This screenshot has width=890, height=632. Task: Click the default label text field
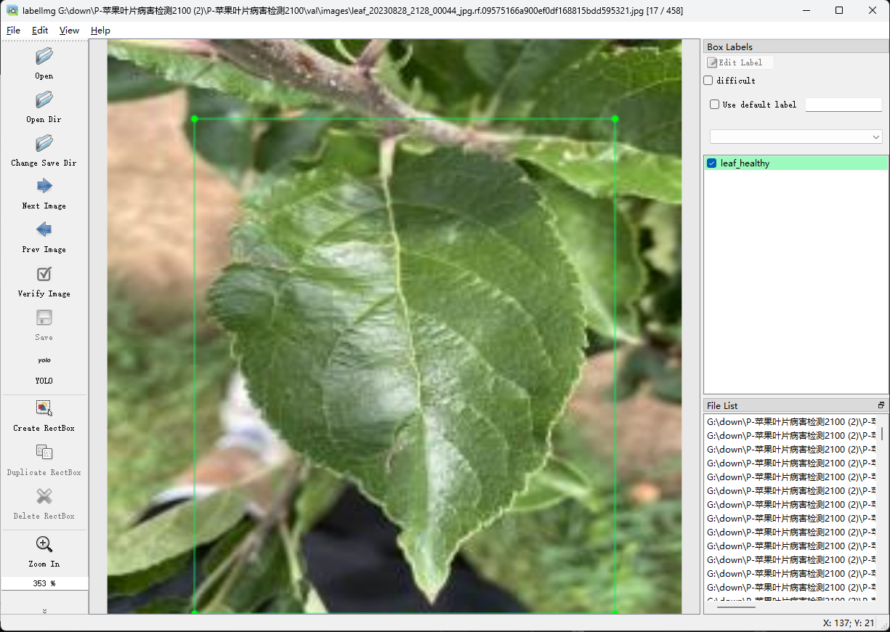pyautogui.click(x=844, y=105)
